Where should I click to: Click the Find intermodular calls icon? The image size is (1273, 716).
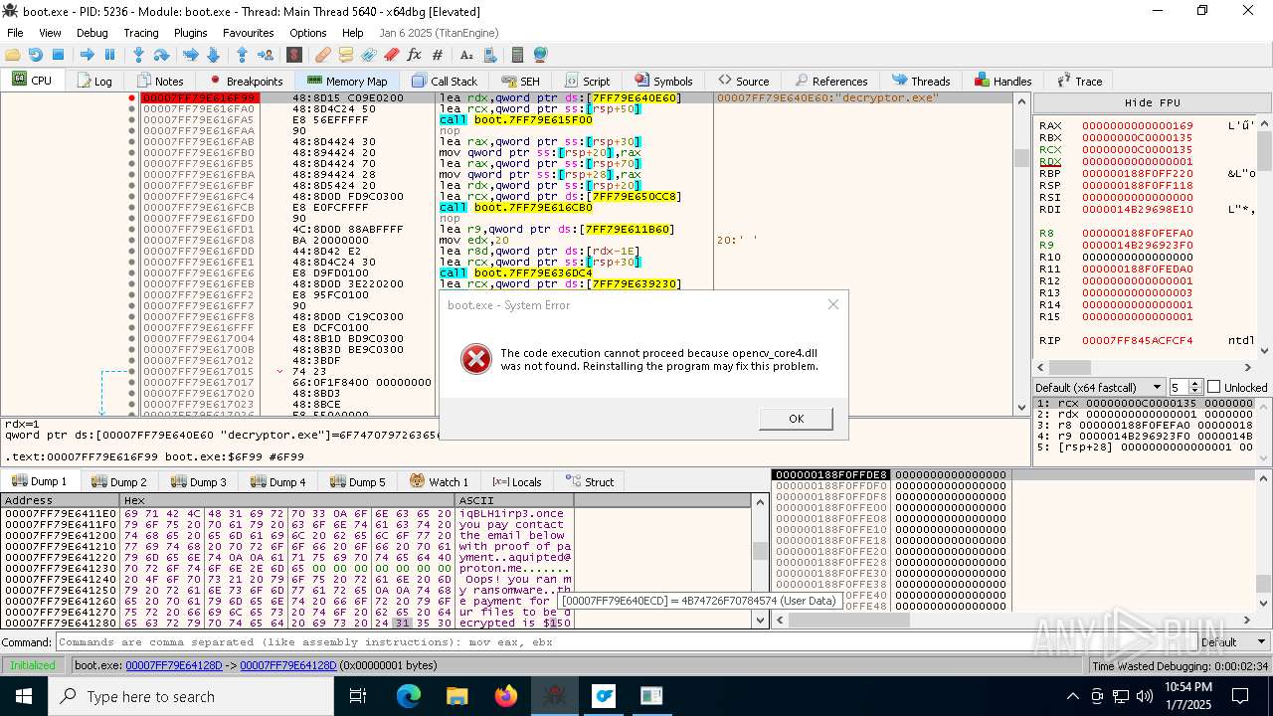[489, 55]
